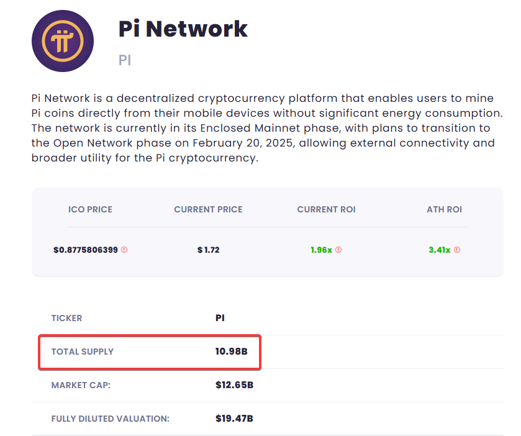
Task: Click the Pi Network title heading
Action: (x=183, y=29)
